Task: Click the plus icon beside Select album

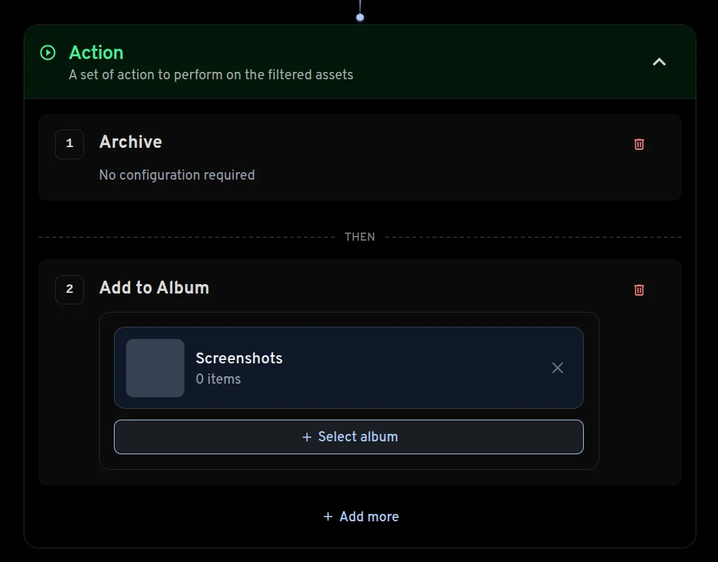Action: pos(307,437)
